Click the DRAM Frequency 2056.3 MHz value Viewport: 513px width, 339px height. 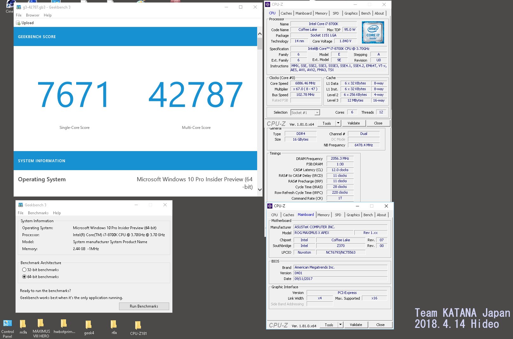point(340,159)
